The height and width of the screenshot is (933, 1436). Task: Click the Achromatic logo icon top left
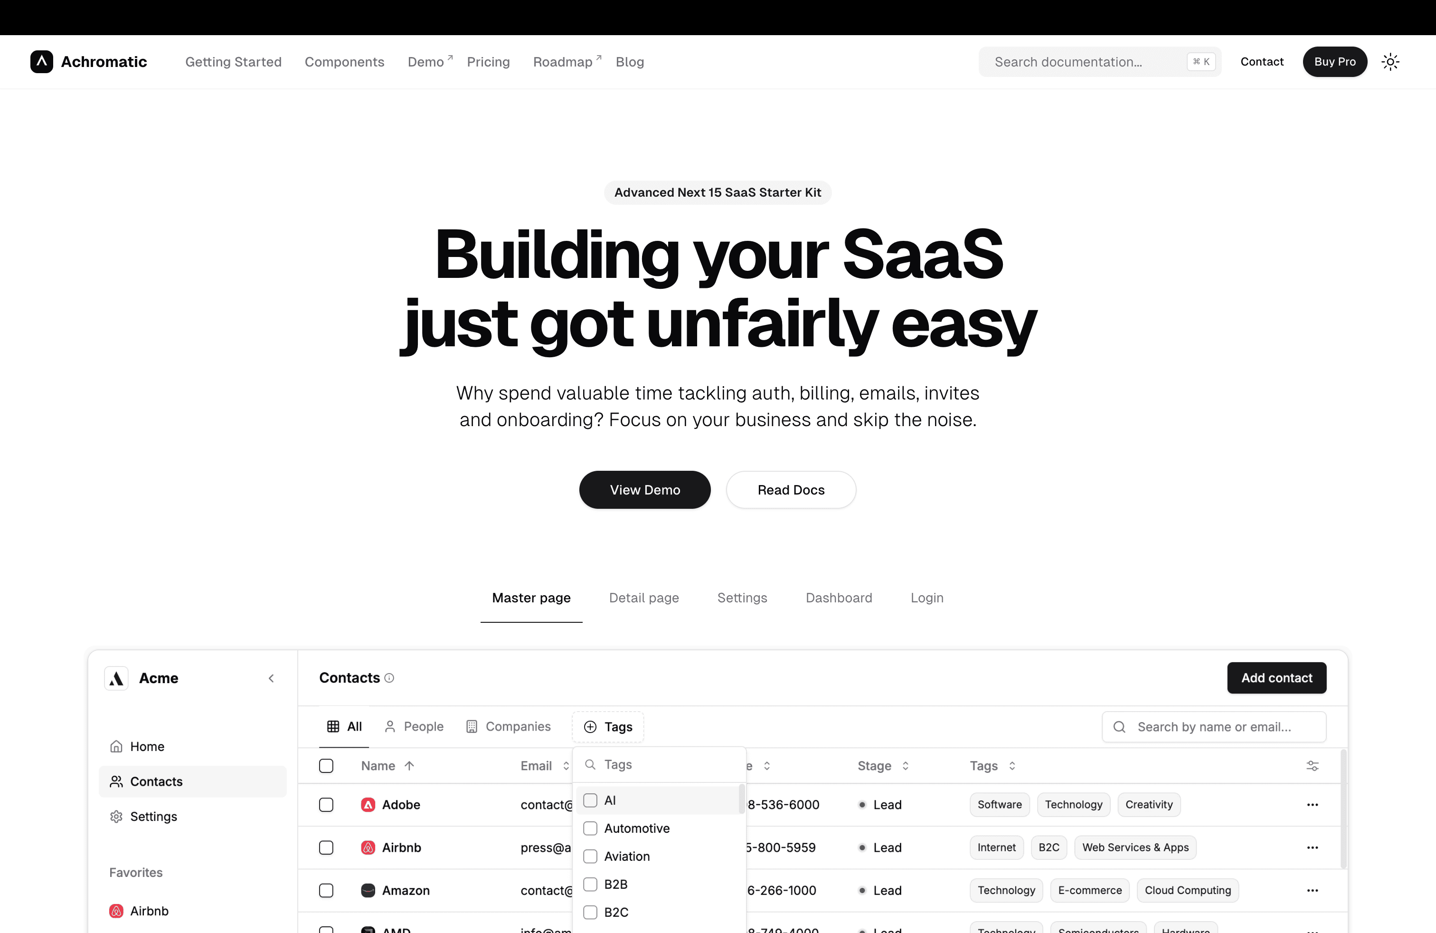tap(41, 61)
